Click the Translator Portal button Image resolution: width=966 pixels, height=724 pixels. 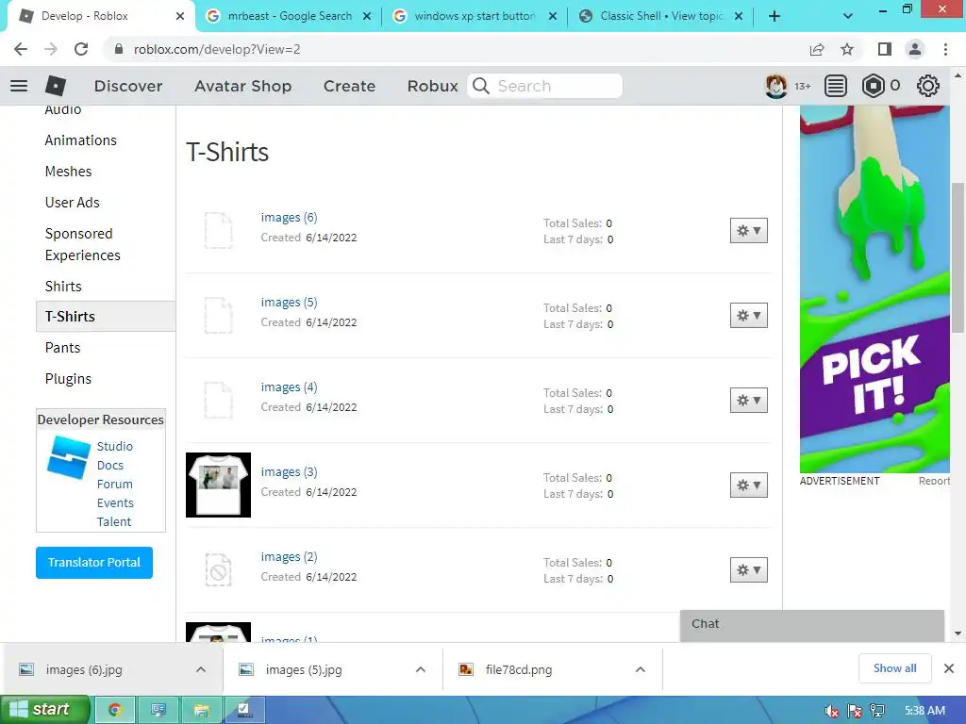click(x=94, y=563)
